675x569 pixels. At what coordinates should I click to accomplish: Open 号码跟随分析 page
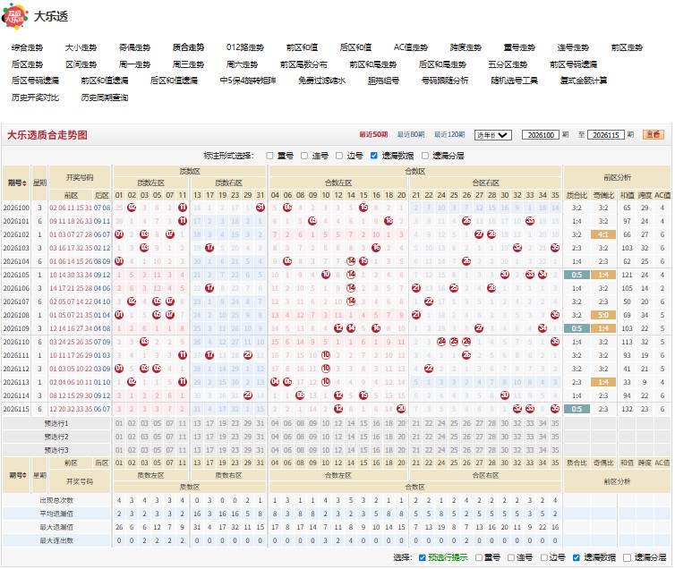445,81
